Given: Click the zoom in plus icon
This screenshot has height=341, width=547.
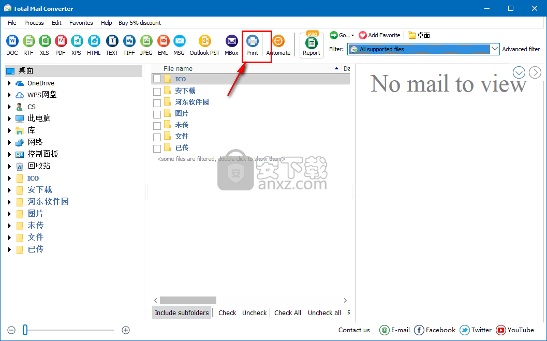Looking at the screenshot, I should (x=126, y=330).
